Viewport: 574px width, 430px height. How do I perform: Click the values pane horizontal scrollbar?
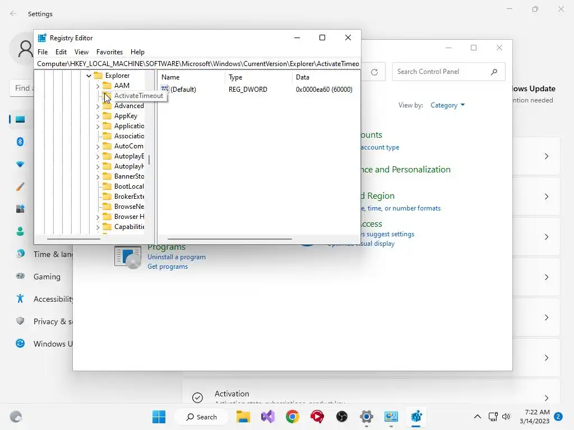tap(229, 239)
